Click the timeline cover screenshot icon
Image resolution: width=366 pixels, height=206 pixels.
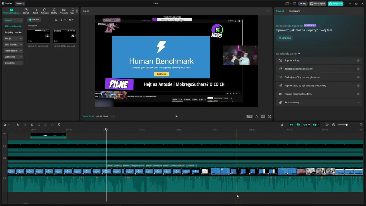(327, 125)
